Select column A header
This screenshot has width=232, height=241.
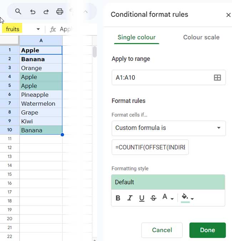pos(41,40)
